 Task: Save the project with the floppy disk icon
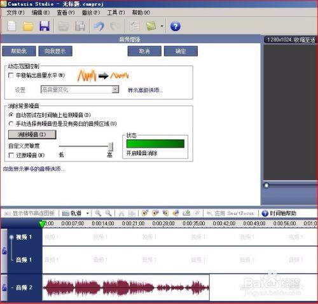(45, 26)
